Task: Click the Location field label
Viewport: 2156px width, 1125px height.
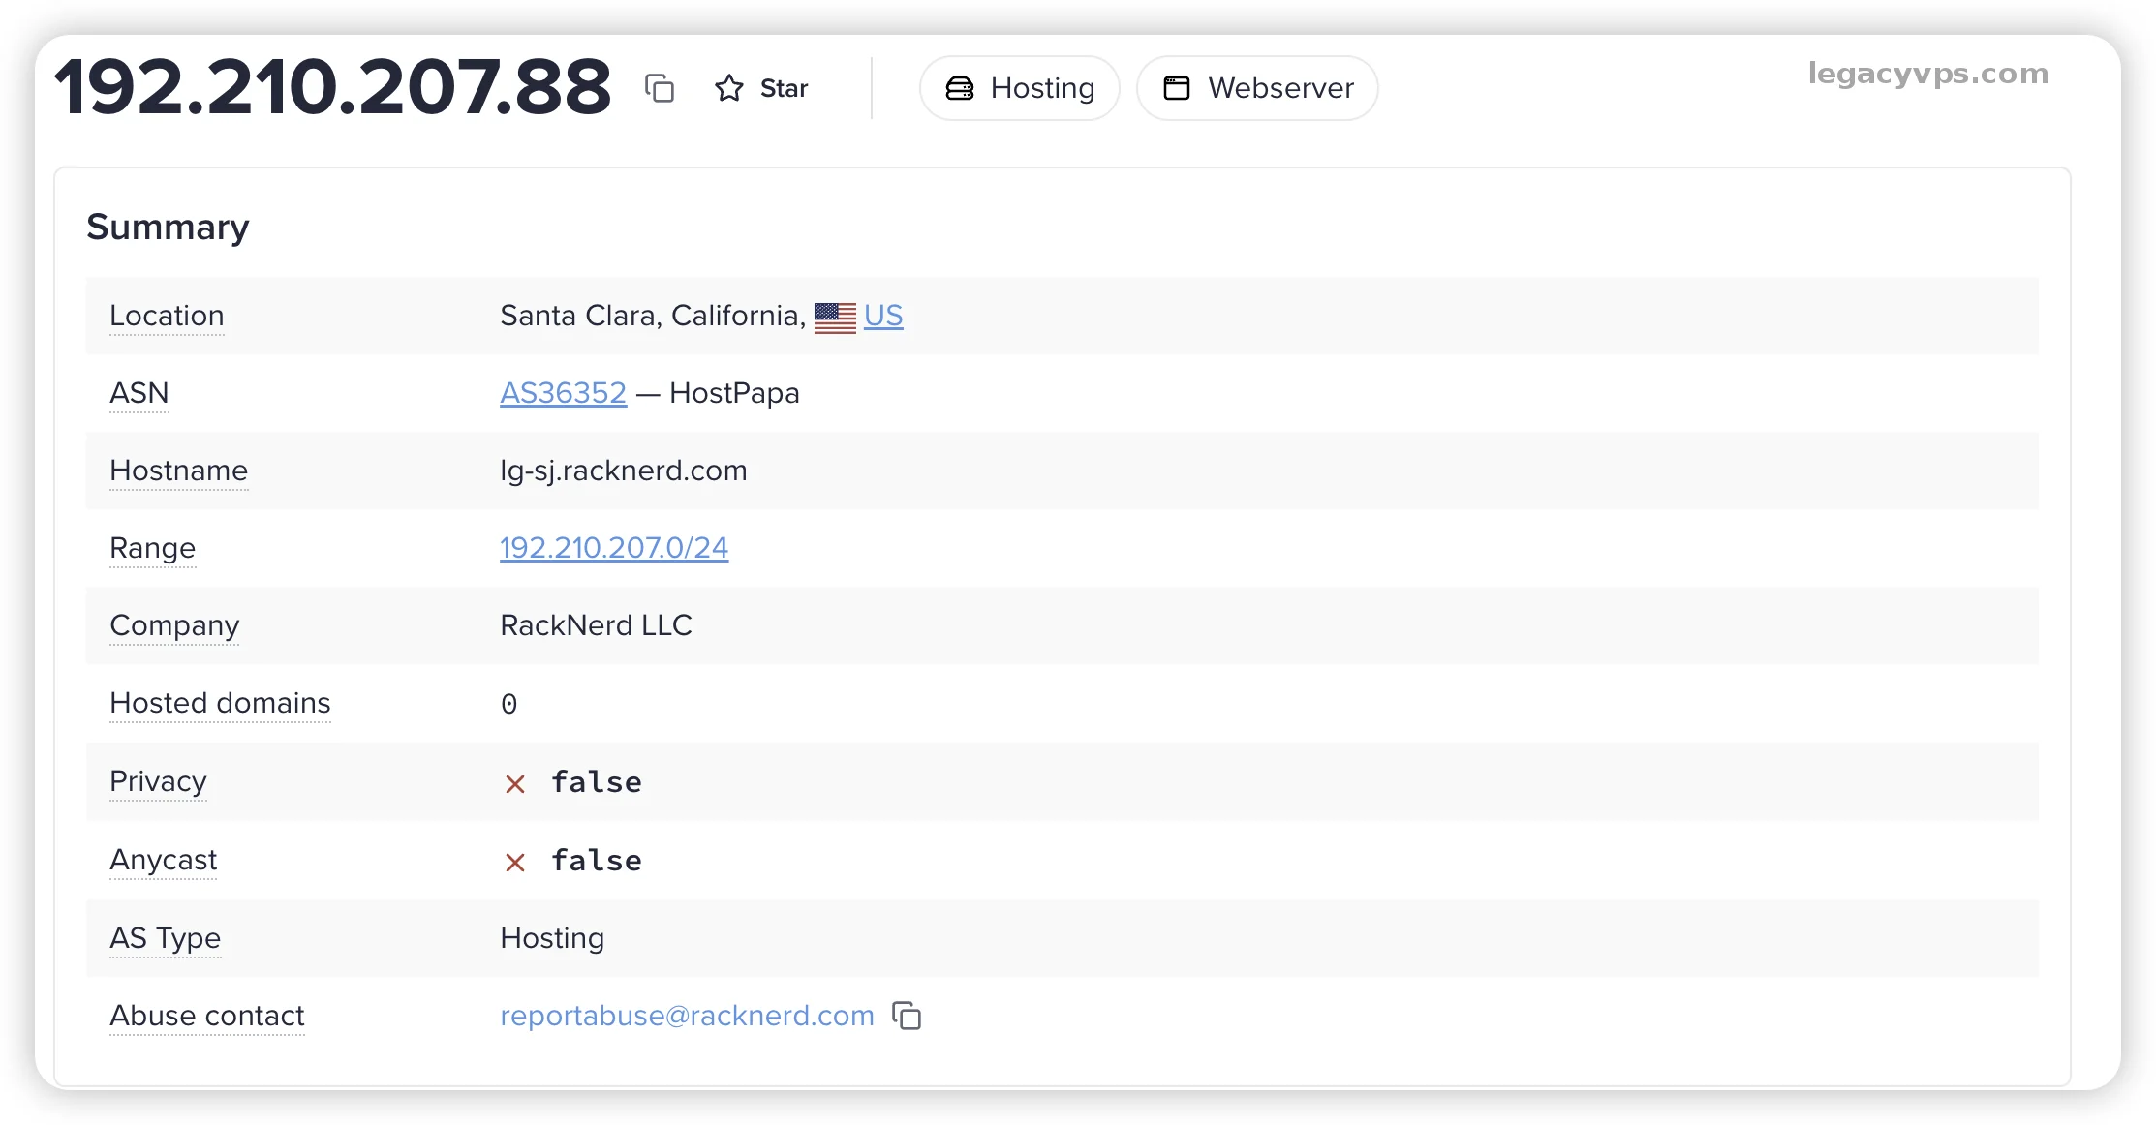Action: [x=167, y=316]
